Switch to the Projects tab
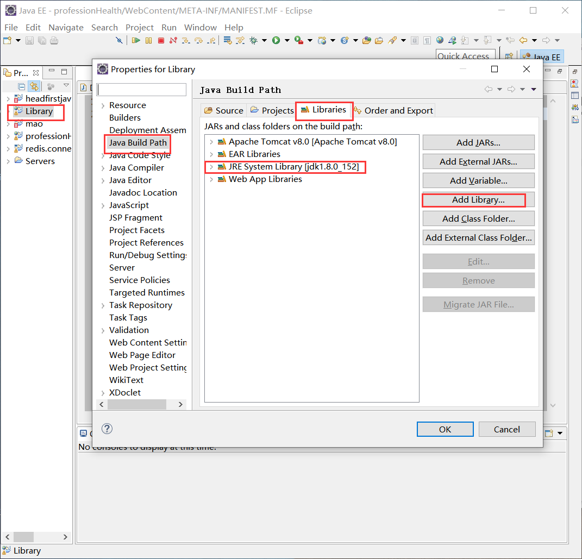The image size is (582, 559). (272, 110)
